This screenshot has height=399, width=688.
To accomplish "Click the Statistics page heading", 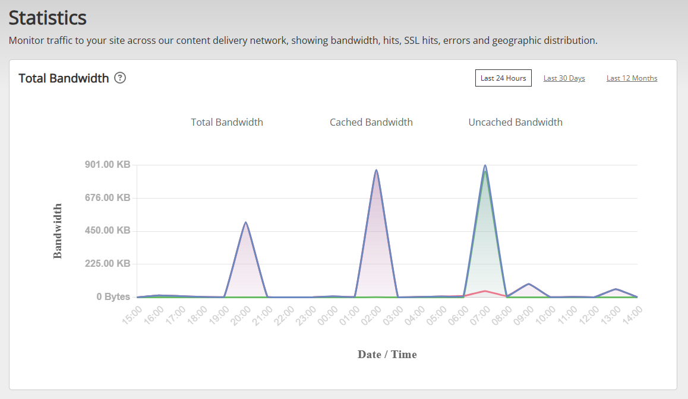I will coord(48,18).
